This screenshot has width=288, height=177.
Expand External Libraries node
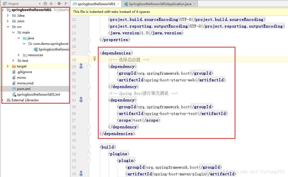(3, 100)
